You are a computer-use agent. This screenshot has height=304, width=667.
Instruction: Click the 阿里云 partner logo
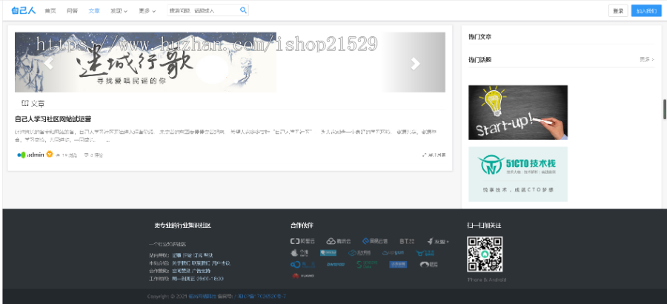[302, 241]
